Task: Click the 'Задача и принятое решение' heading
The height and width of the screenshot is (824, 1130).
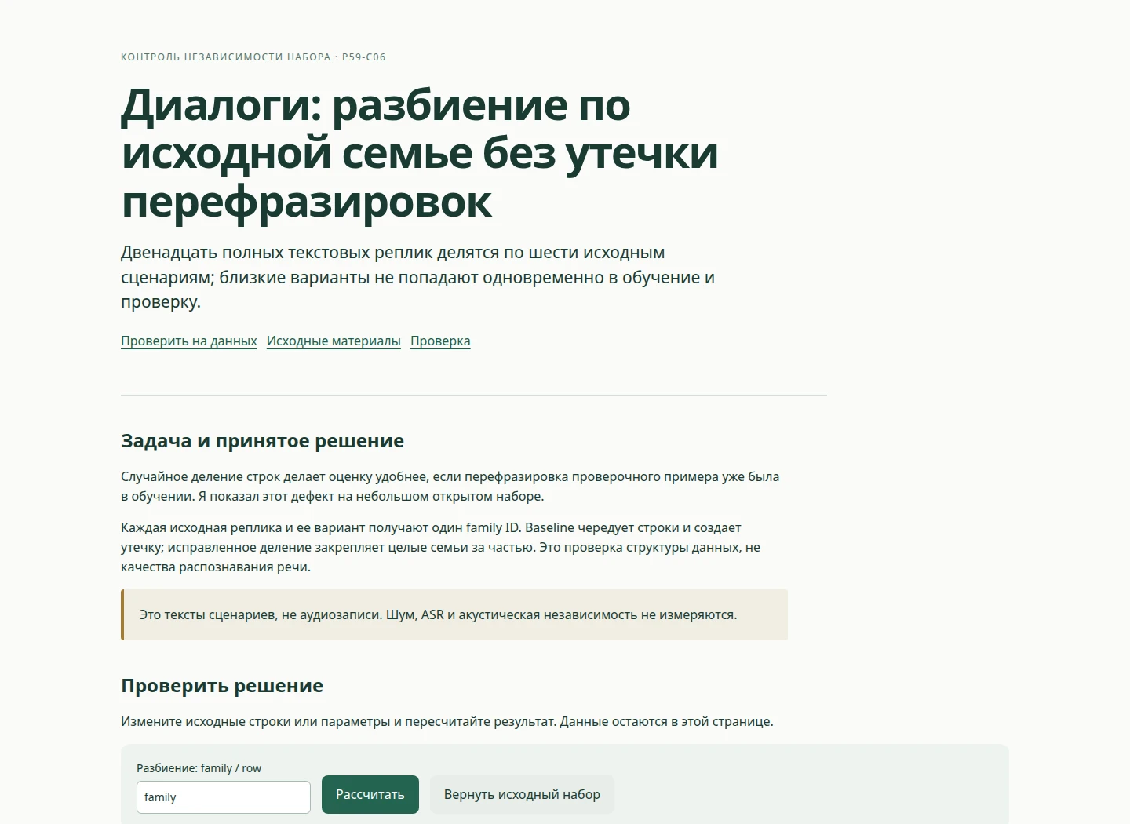Action: [x=262, y=441]
